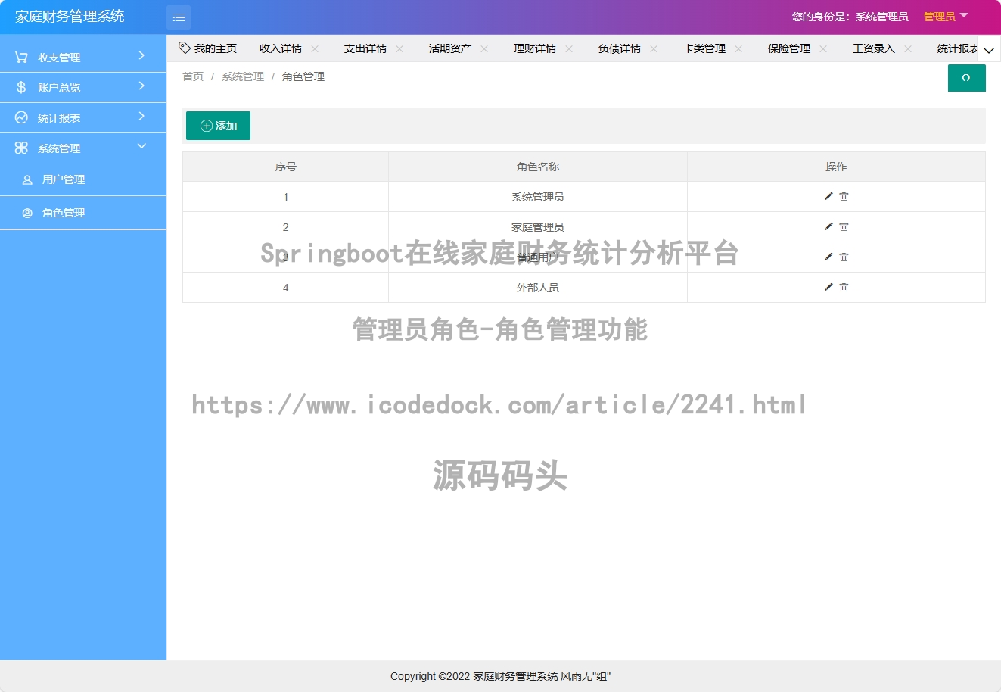
Task: Click the 您的身份是：系统管理员 label
Action: [850, 17]
